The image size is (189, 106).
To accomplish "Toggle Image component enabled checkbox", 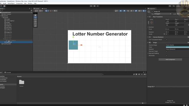I will (152, 42).
